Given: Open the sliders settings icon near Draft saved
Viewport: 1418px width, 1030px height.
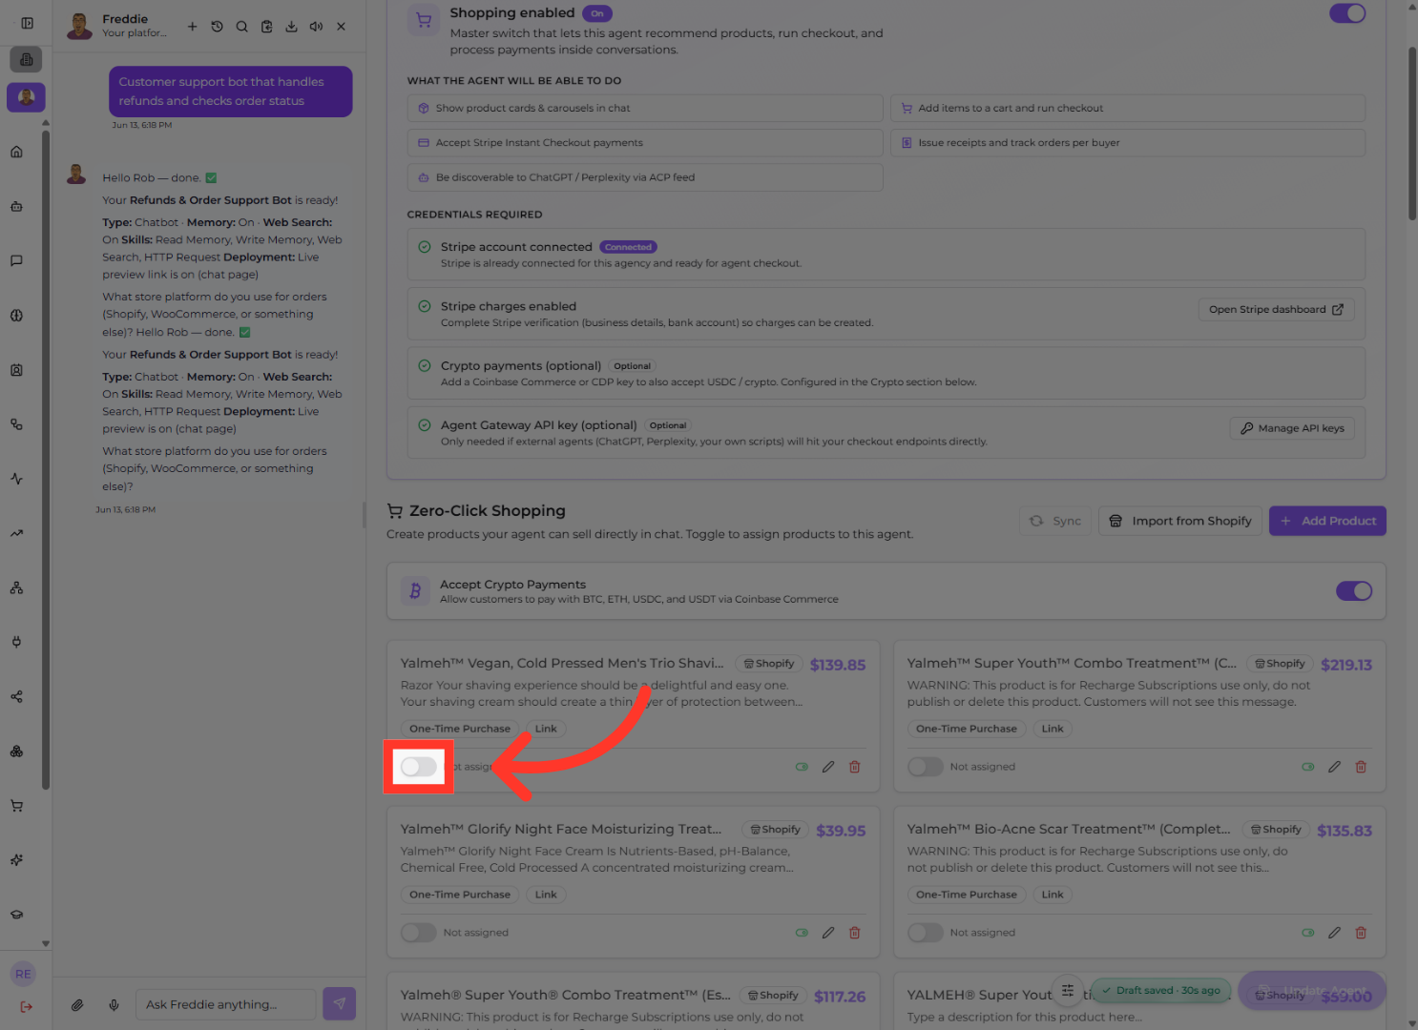Looking at the screenshot, I should click(1068, 990).
